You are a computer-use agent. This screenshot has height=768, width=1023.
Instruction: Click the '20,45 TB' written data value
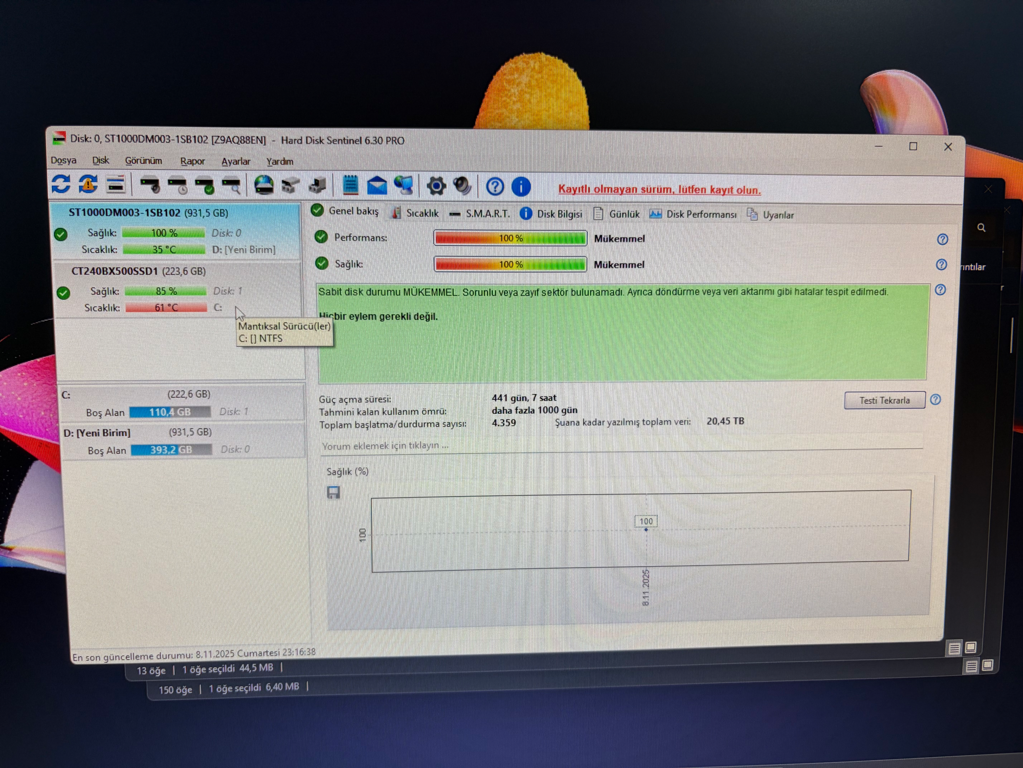pyautogui.click(x=725, y=421)
